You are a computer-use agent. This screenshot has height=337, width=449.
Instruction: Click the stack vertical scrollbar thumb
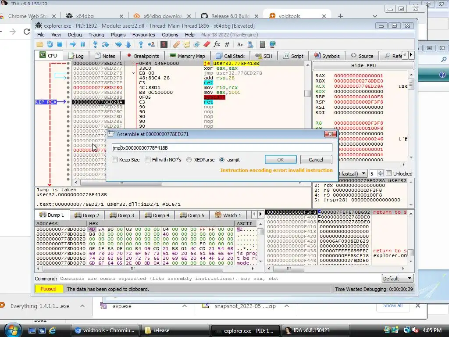tap(411, 253)
